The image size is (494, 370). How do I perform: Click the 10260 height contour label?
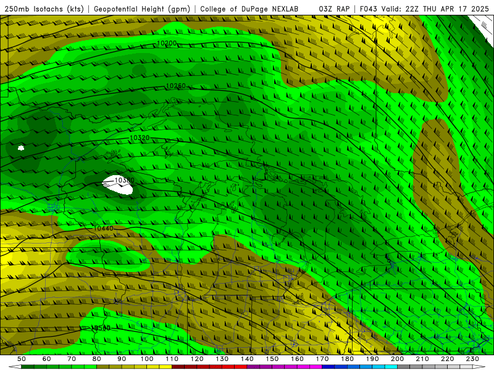tap(176, 86)
